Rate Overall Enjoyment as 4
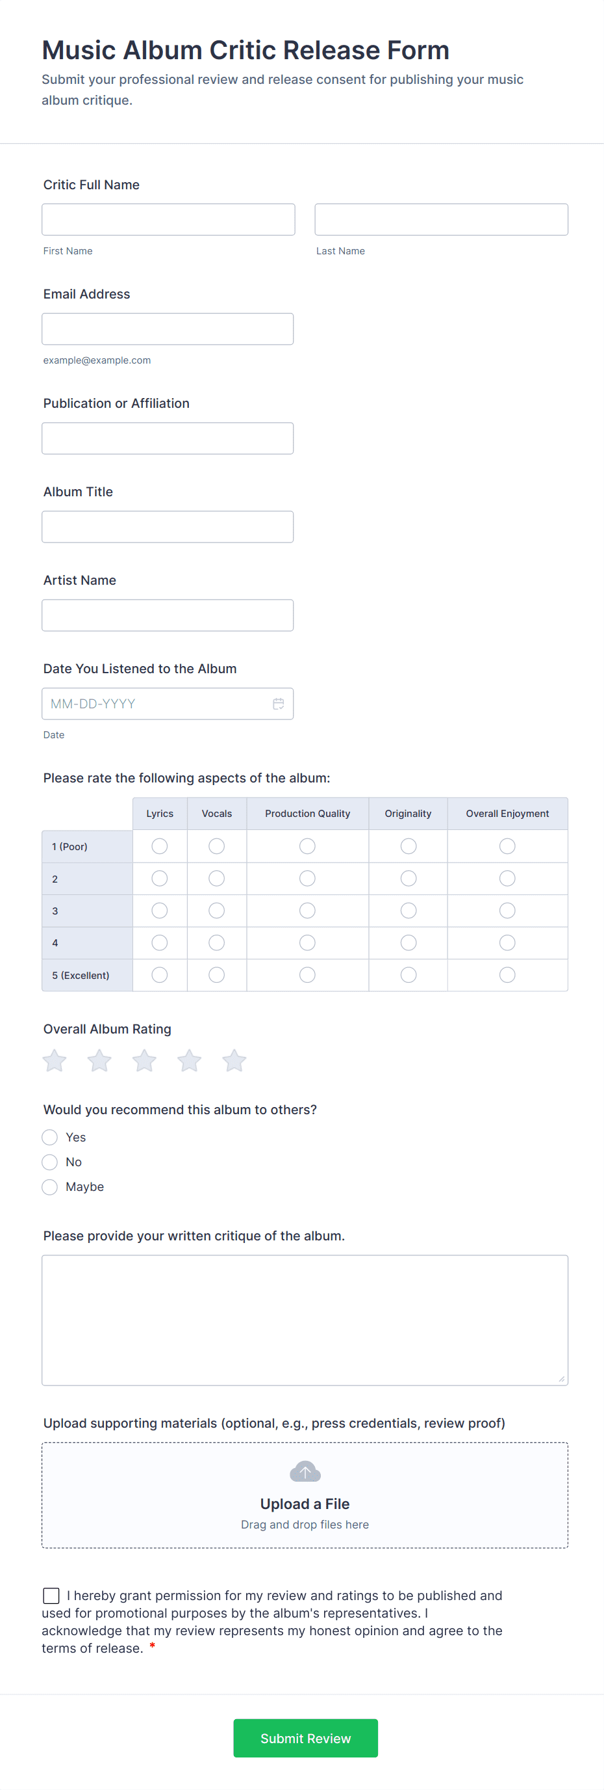 click(x=507, y=942)
